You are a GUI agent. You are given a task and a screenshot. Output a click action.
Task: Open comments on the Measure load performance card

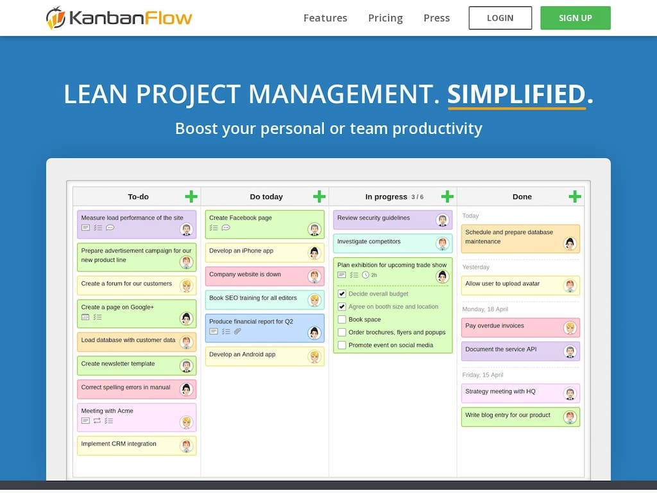tap(109, 227)
